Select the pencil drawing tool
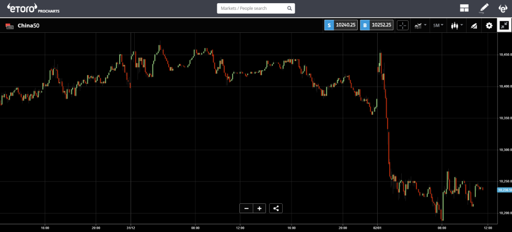 484,8
